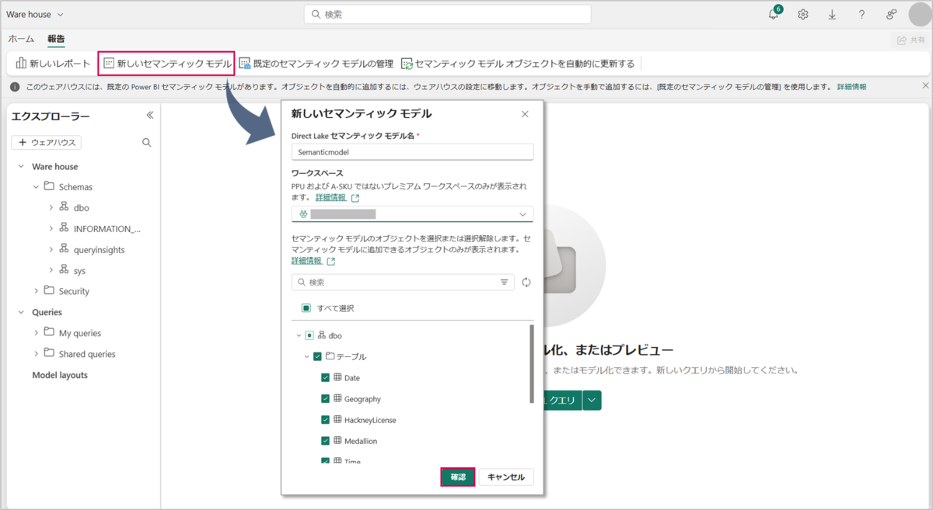Close the 新しいセマンティック モデル dialog

525,114
